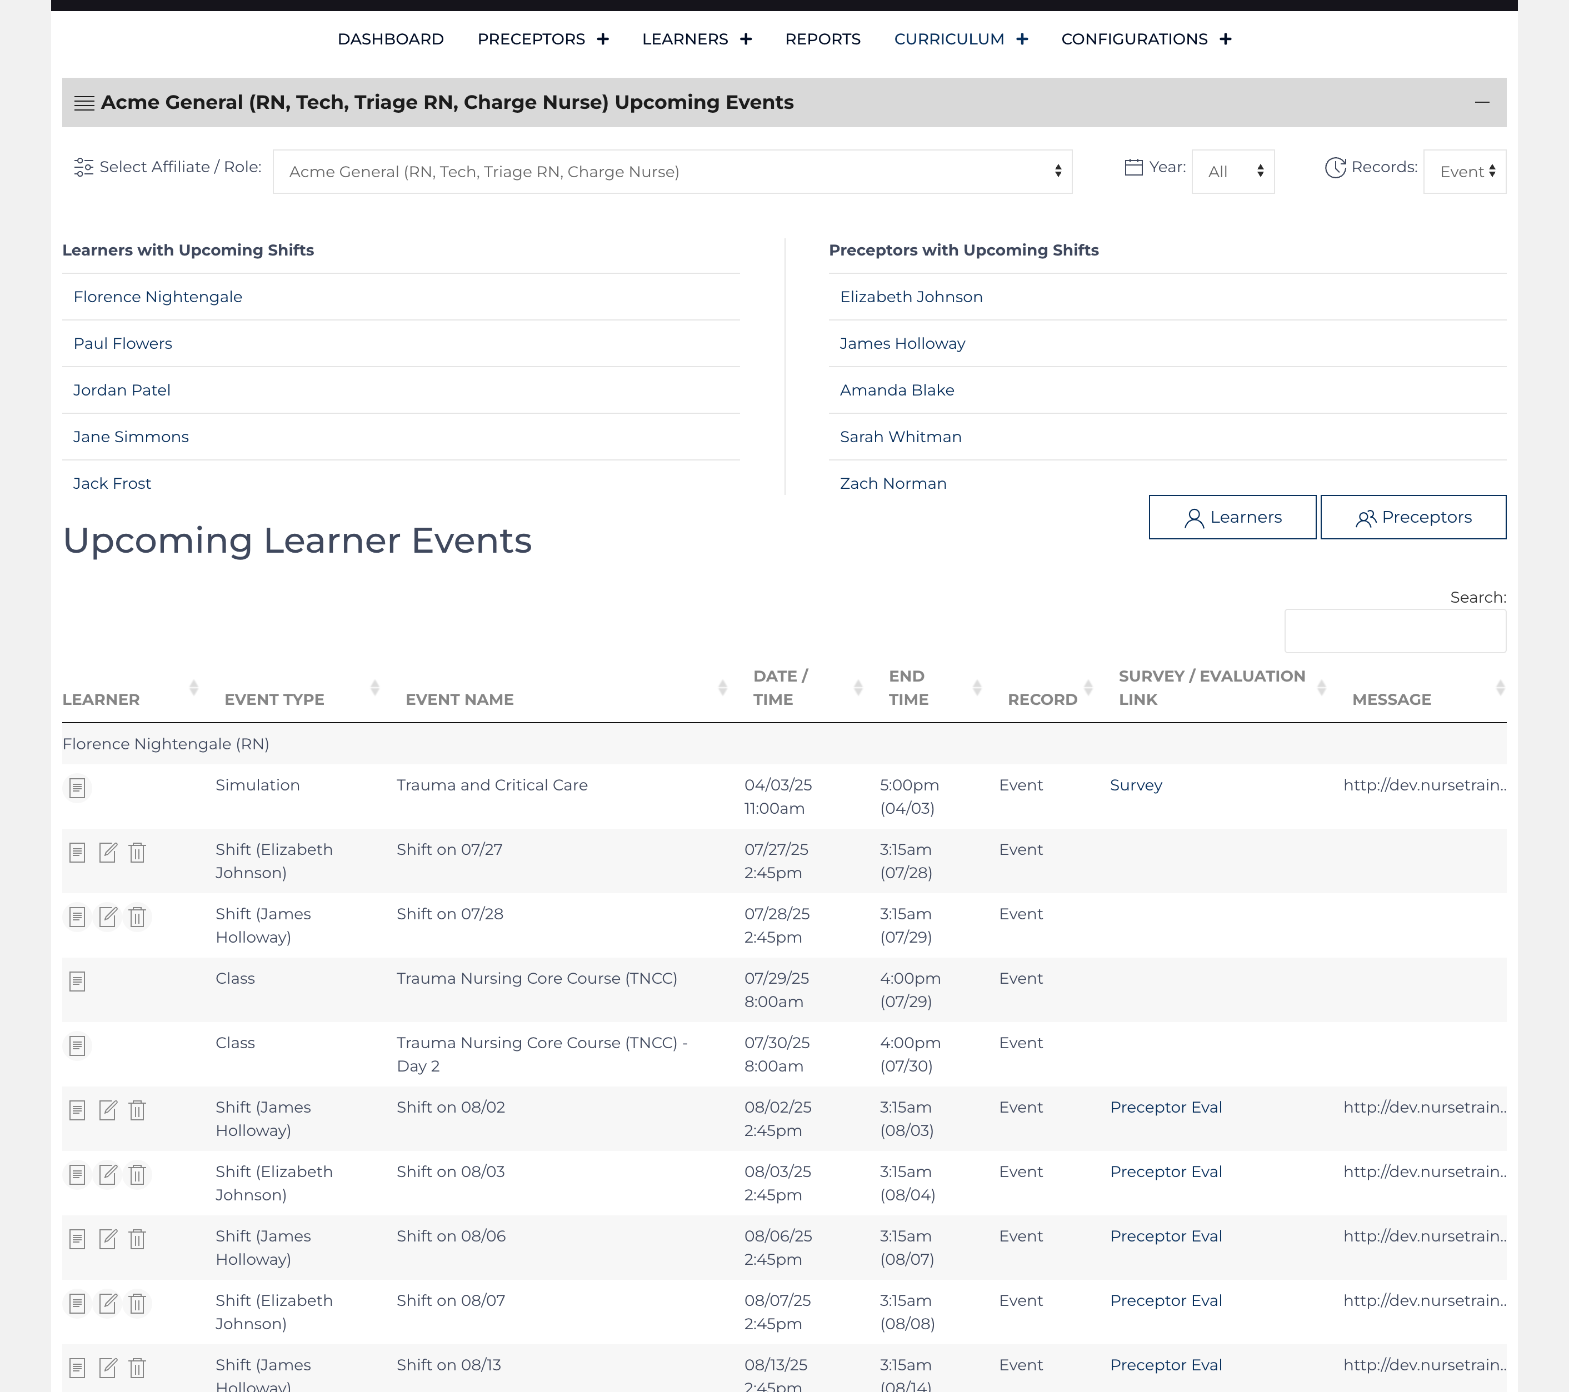Click the Preceptors view button
1569x1392 pixels.
[1412, 517]
